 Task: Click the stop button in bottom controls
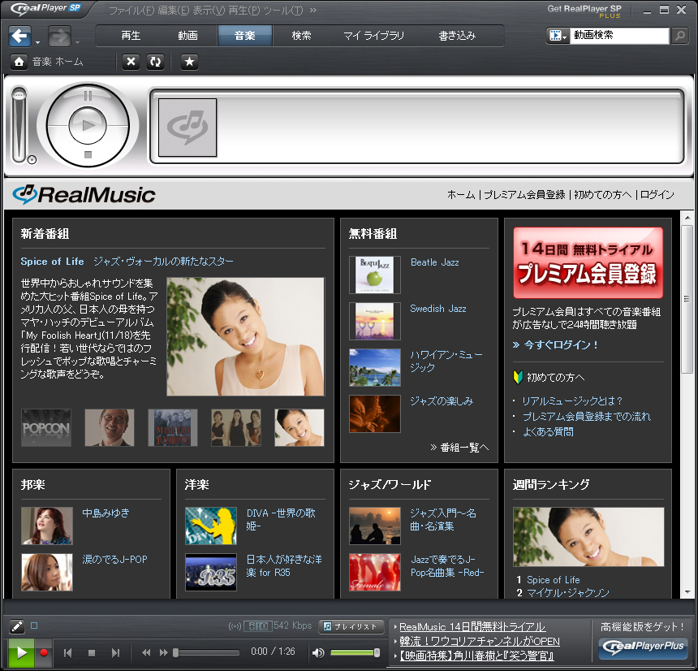[92, 653]
